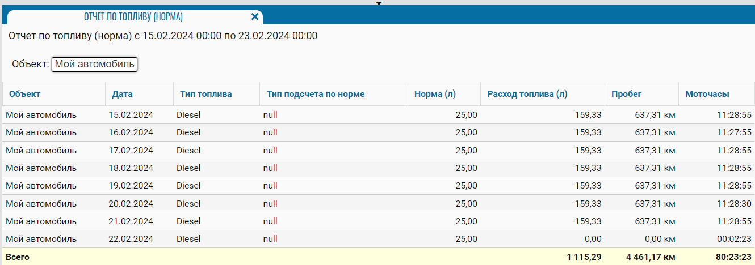Click the Моточасы column header
Viewport: 755px width, 265px height.
tap(707, 94)
